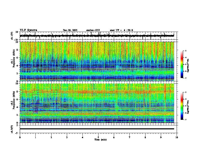Click the 'station=OUI' label
Image resolution: width=199 pixels, height=154 pixels.
click(x=93, y=30)
